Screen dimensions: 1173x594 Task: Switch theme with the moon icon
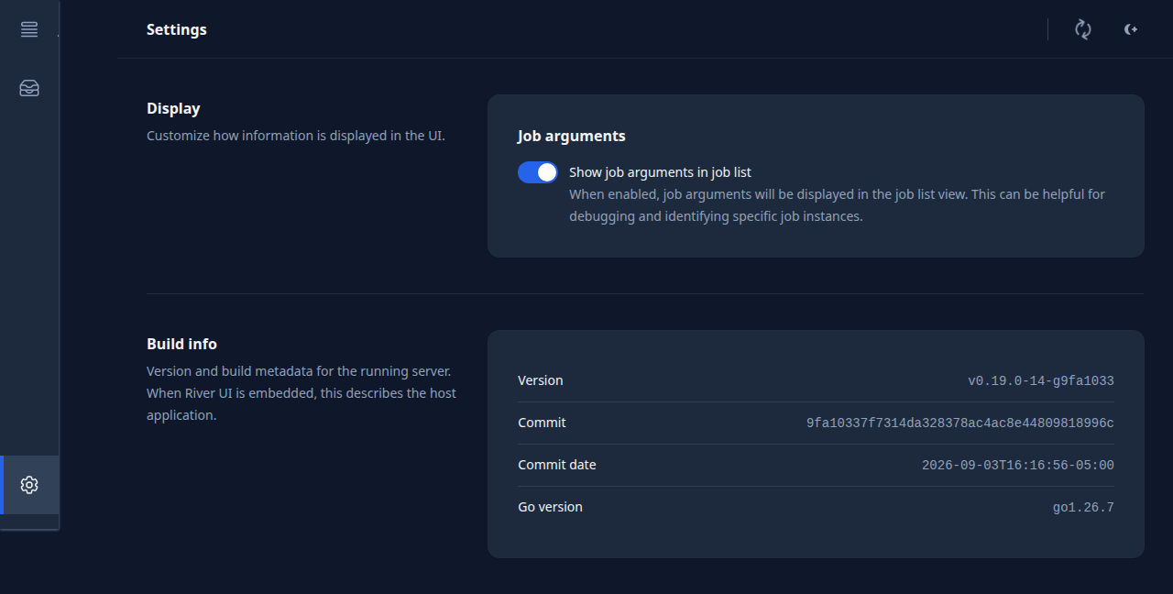[1131, 29]
